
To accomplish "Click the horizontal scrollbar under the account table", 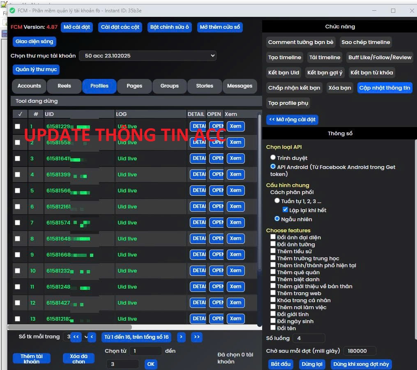I will [70, 327].
